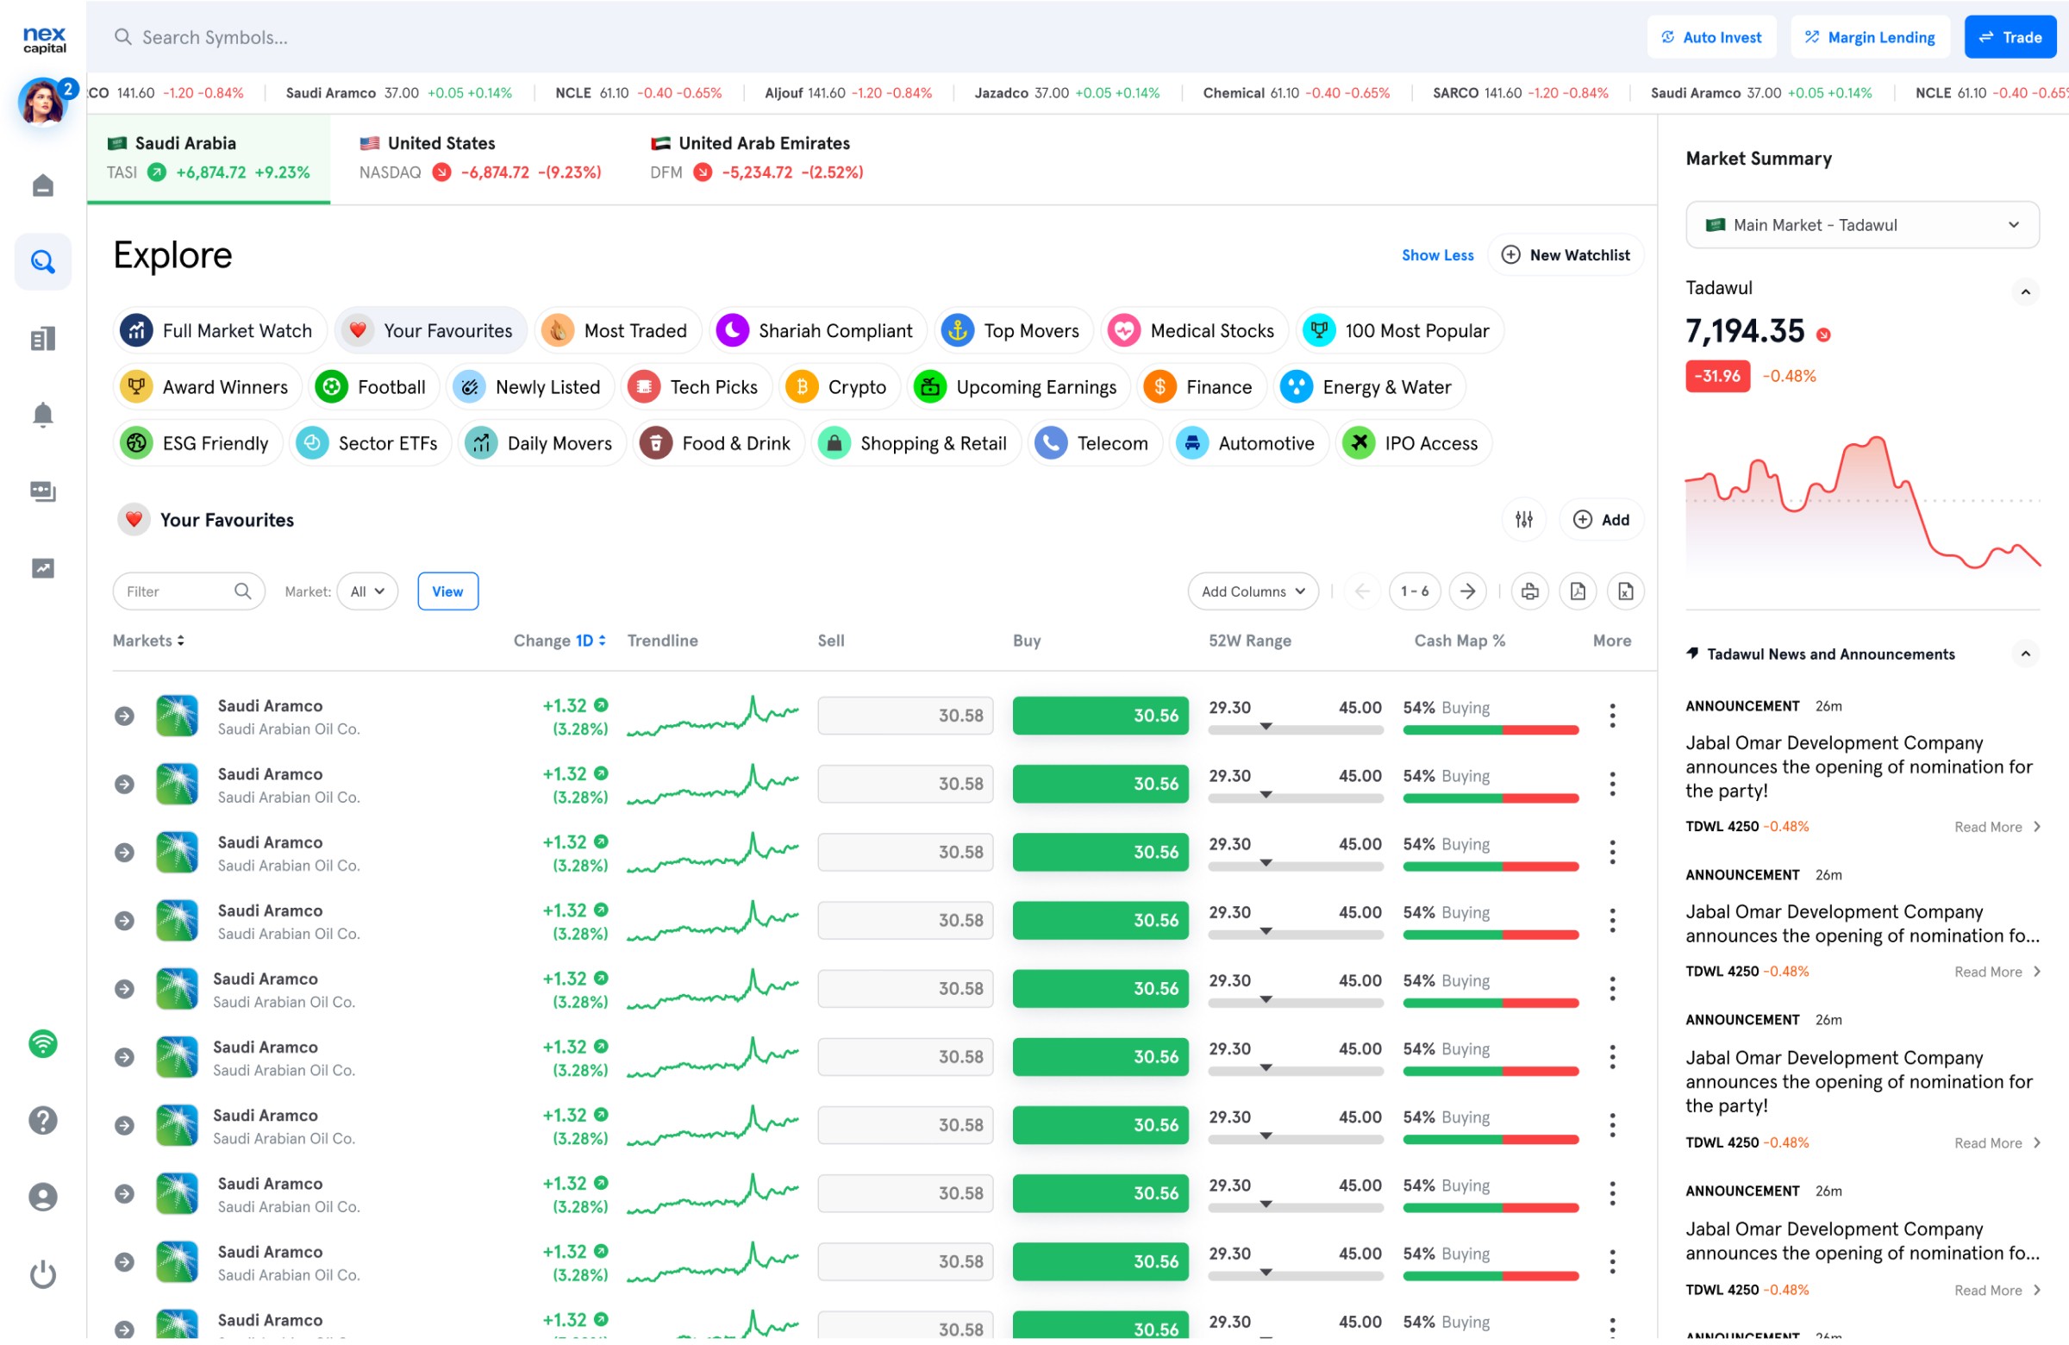Click the Tadawul red down indicator icon
This screenshot has height=1345, width=2069.
pyautogui.click(x=1824, y=335)
